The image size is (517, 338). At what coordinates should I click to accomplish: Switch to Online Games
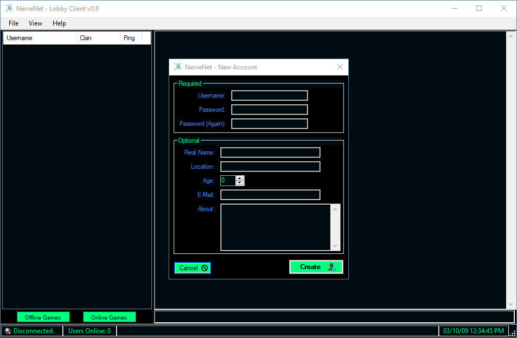click(109, 317)
